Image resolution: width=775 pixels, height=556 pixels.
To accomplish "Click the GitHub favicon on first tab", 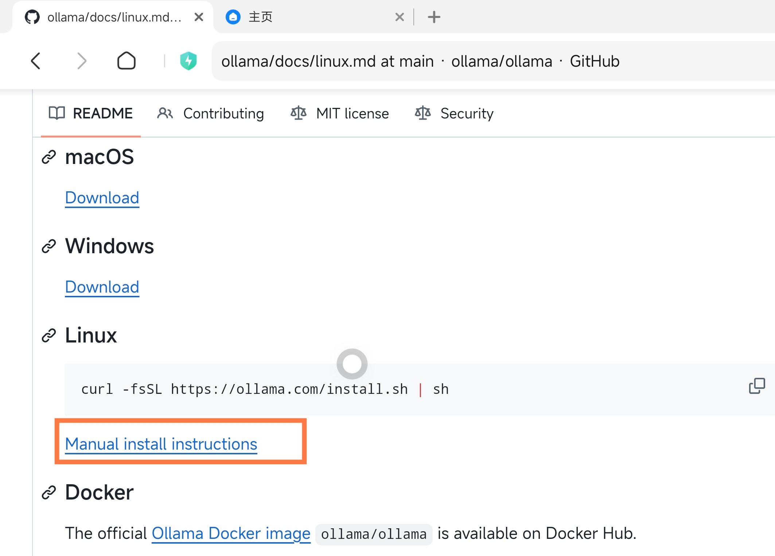I will pos(32,17).
